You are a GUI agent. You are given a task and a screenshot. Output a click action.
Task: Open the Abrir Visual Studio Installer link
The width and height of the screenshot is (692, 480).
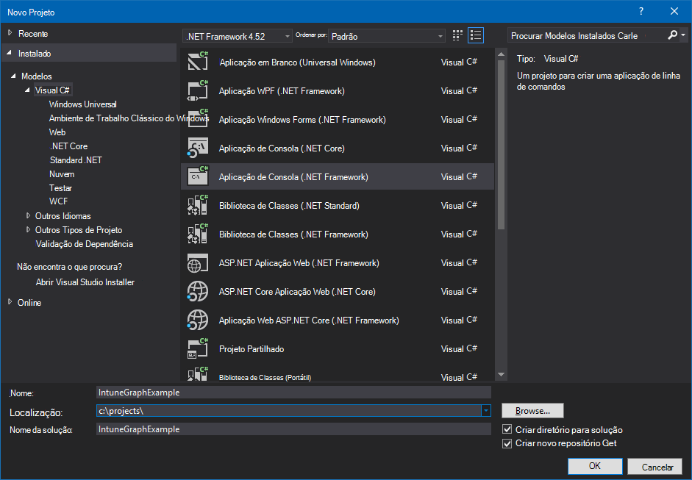85,282
